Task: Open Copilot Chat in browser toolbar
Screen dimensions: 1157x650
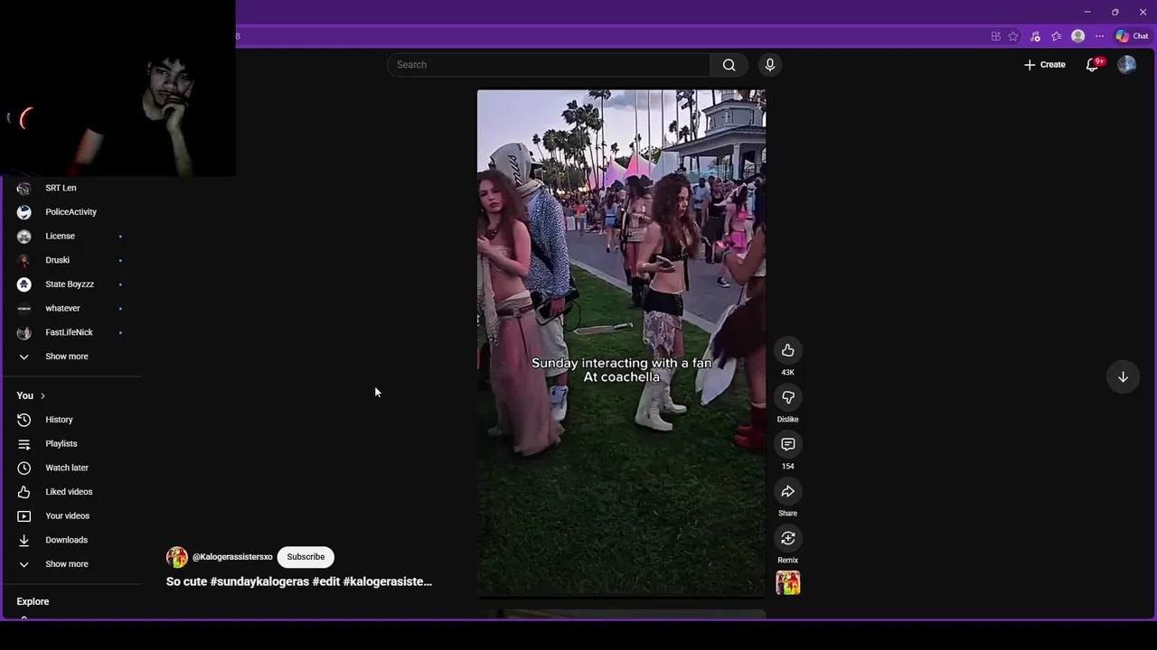Action: pos(1132,36)
